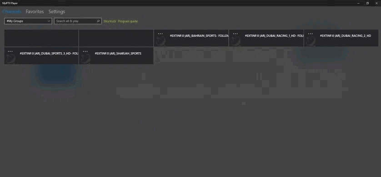Click satellite dish logo on SHARJAH_SPORTS tile
Screen dimensions: 381x177
point(86,59)
